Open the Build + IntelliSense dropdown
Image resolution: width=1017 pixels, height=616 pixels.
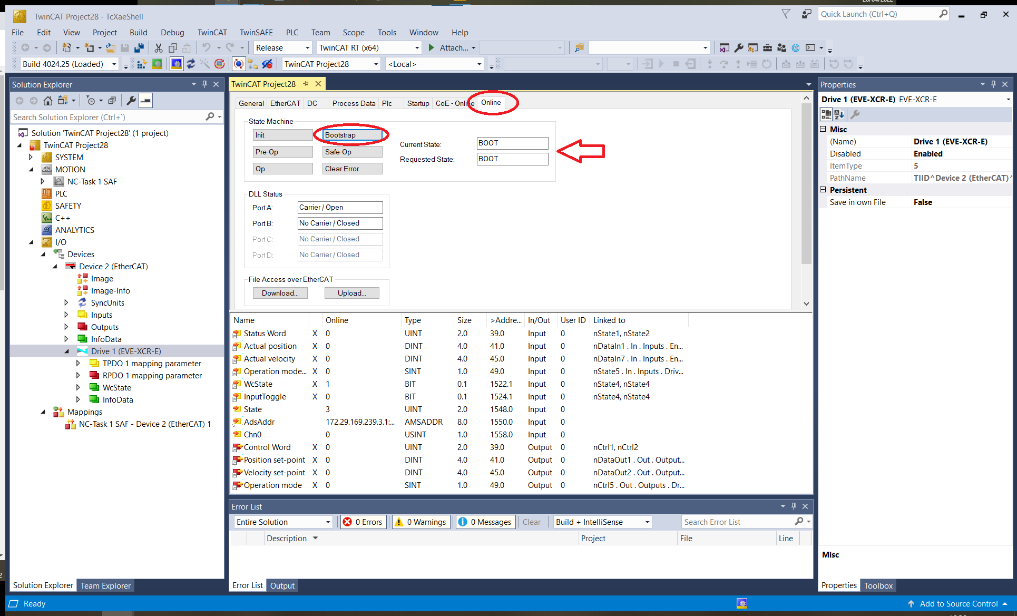point(601,522)
